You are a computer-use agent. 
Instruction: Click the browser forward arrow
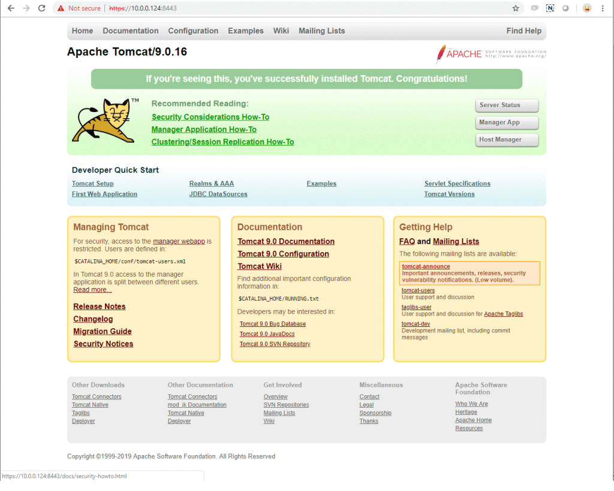tap(26, 8)
